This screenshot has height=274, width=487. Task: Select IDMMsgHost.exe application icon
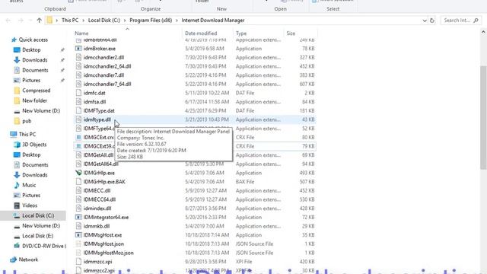(78, 235)
